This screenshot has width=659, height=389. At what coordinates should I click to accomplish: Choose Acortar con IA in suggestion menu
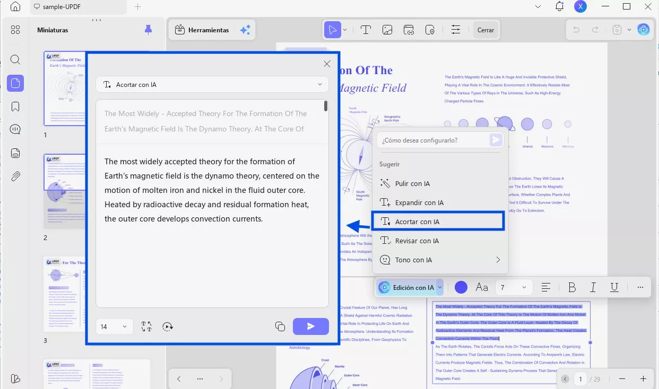(438, 222)
